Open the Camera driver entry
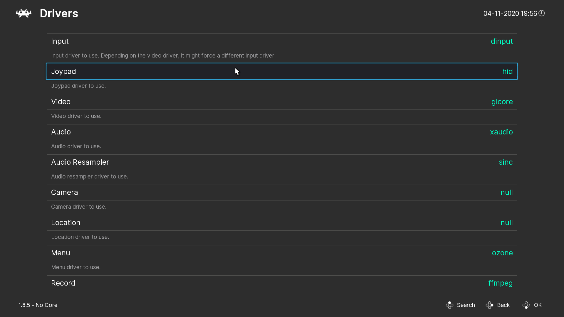The image size is (564, 317). (x=65, y=193)
